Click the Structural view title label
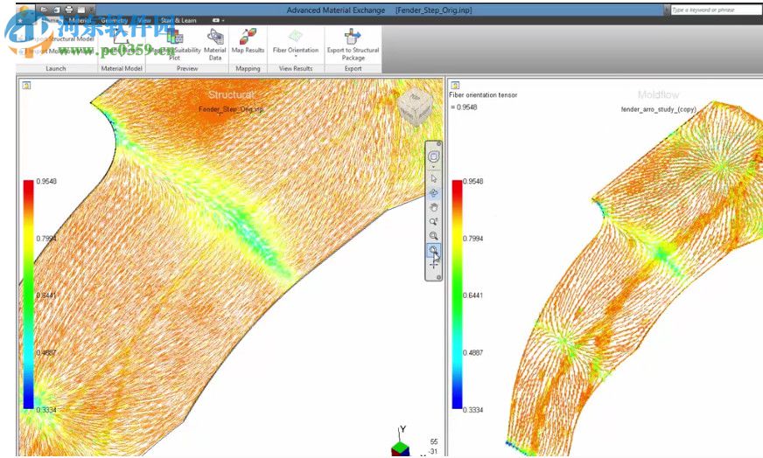Image resolution: width=763 pixels, height=458 pixels. (231, 94)
